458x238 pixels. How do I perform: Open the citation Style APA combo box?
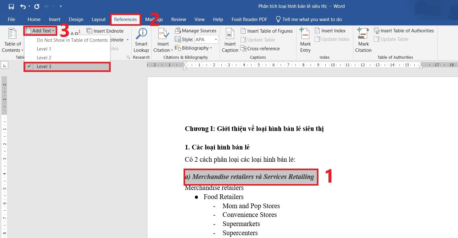[207, 40]
